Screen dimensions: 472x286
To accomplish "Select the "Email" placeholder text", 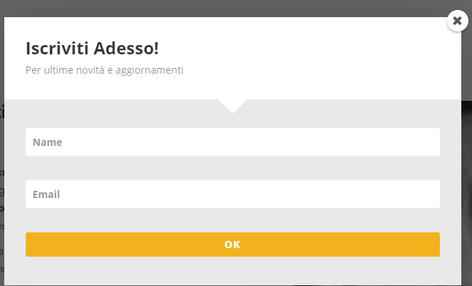I will (x=46, y=194).
